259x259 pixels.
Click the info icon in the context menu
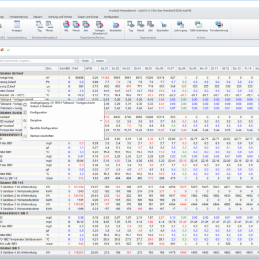[x=25, y=105]
